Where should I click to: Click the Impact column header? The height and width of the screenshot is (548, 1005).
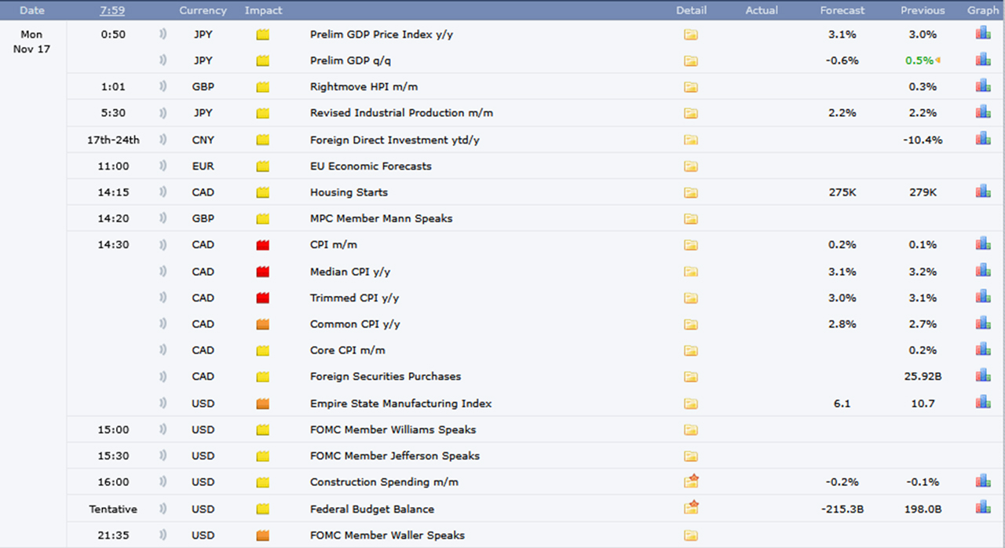[263, 10]
